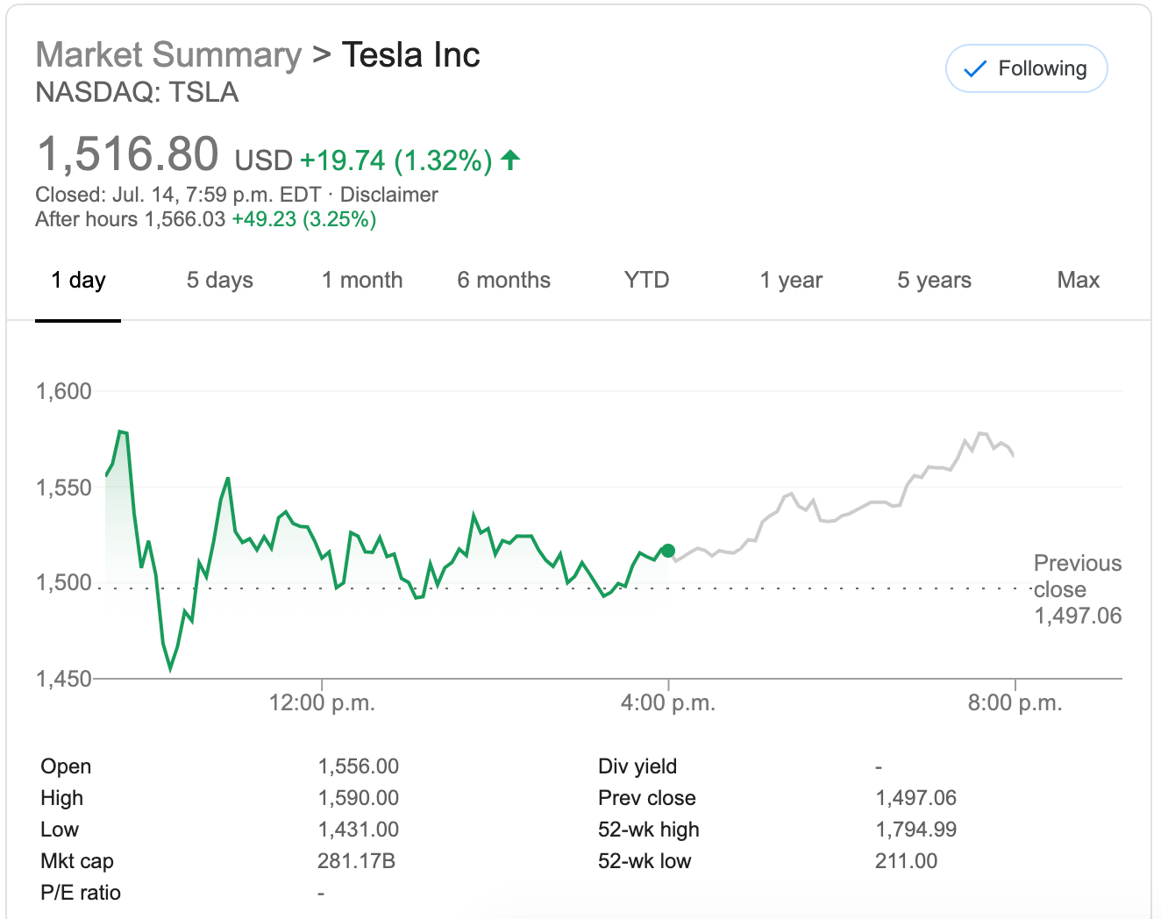Click the green up arrow icon

tap(510, 160)
